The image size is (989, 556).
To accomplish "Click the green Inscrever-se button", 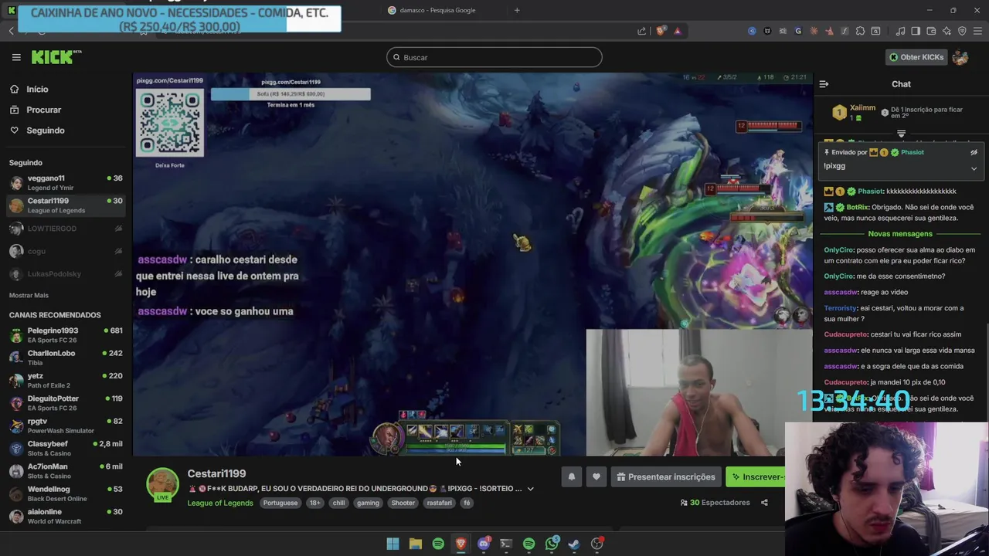I will 756,477.
